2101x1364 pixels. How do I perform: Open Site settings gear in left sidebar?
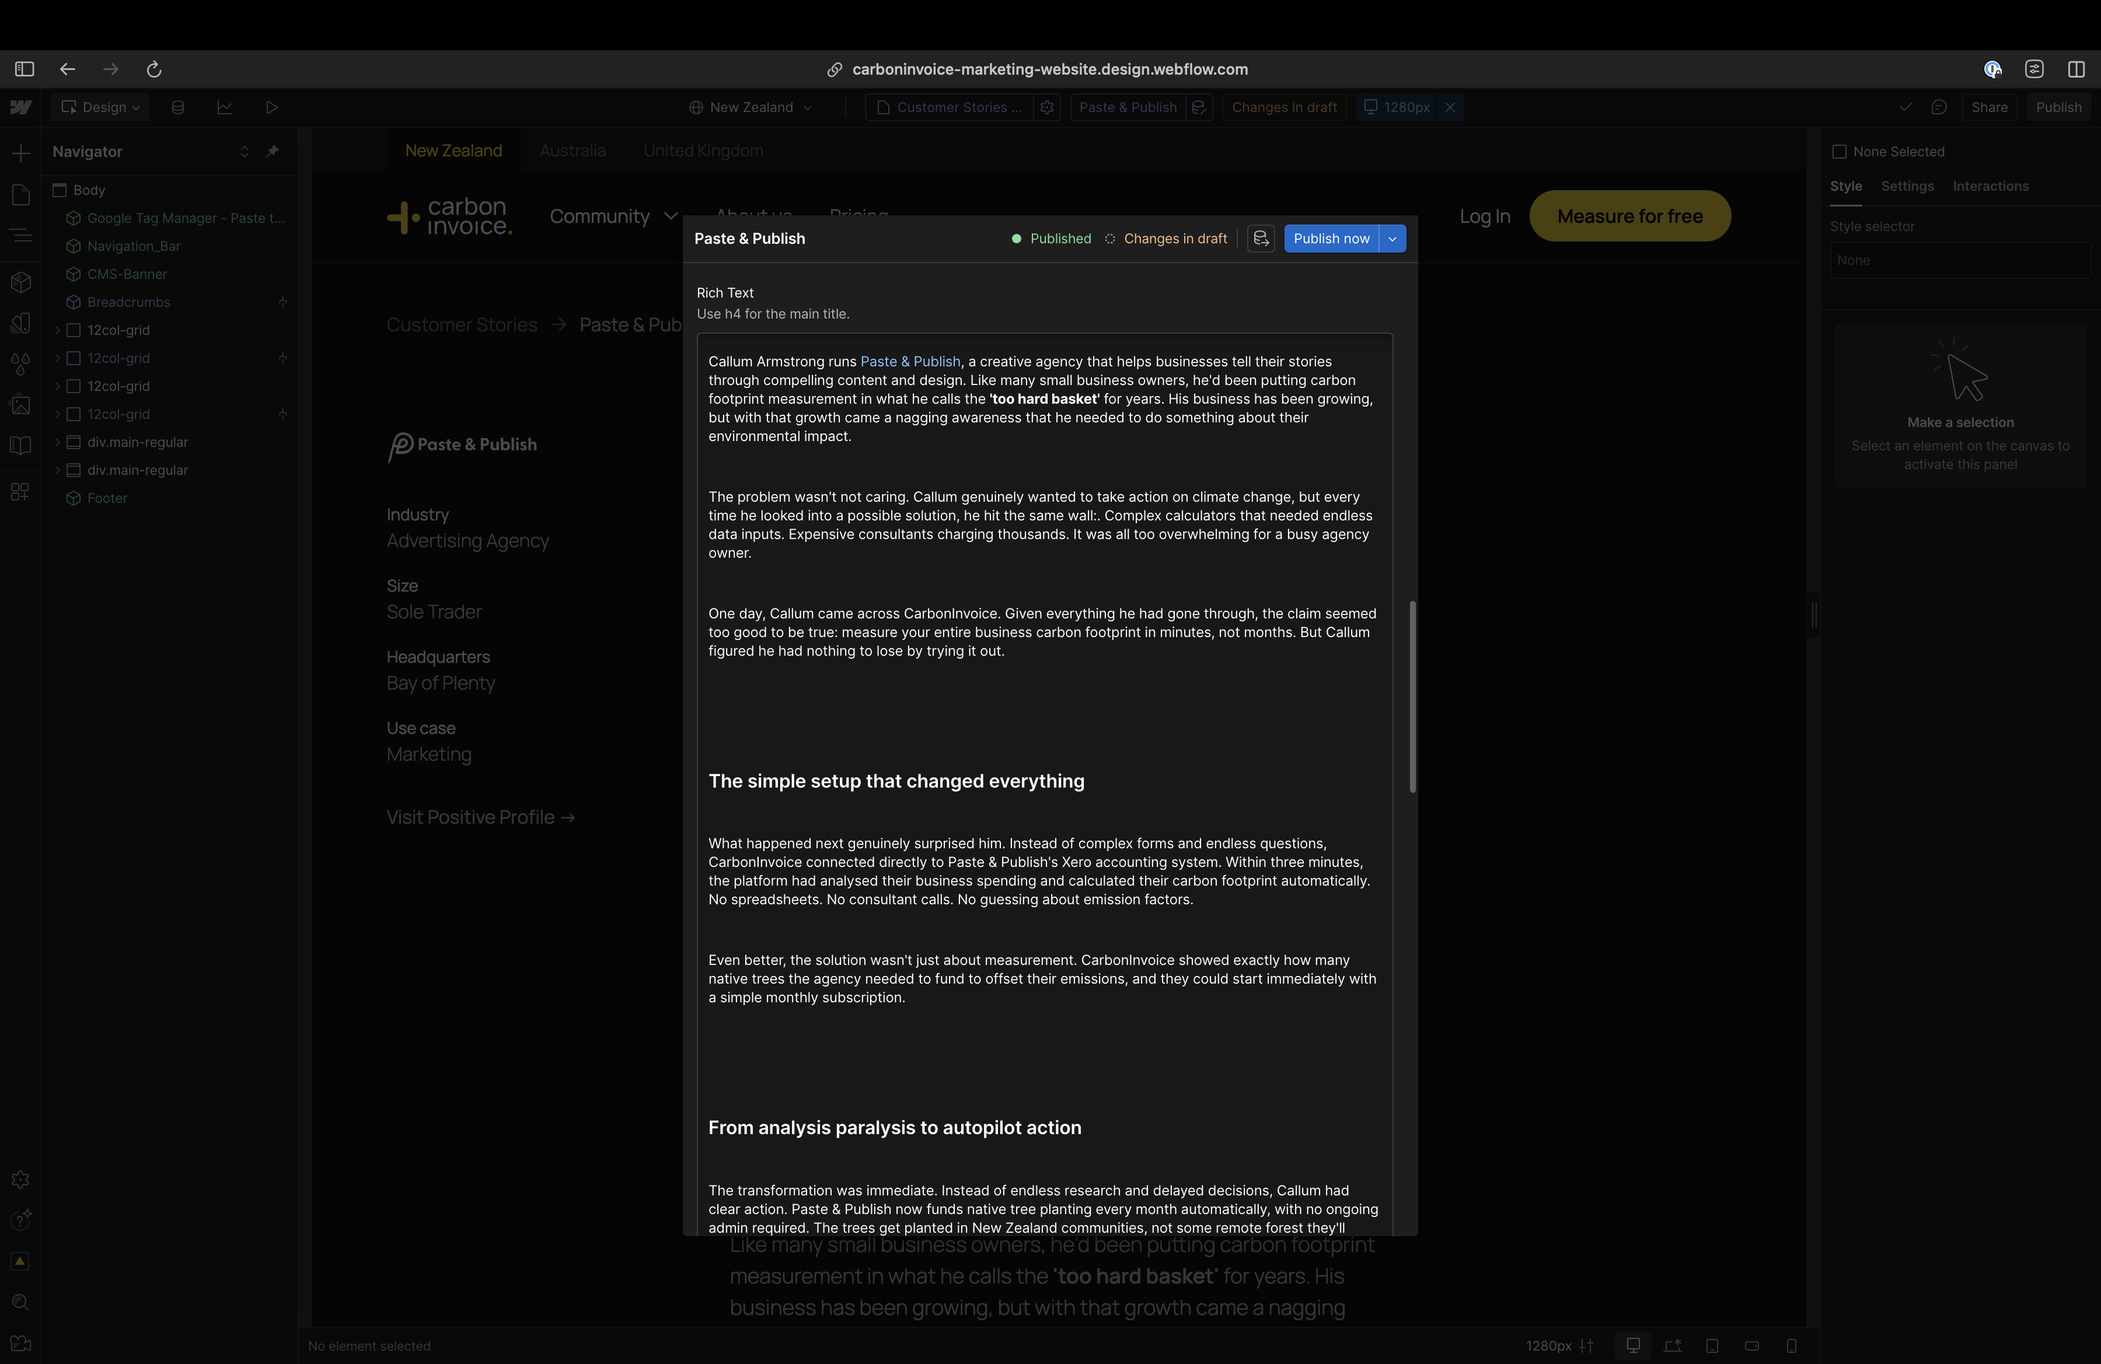20,1180
